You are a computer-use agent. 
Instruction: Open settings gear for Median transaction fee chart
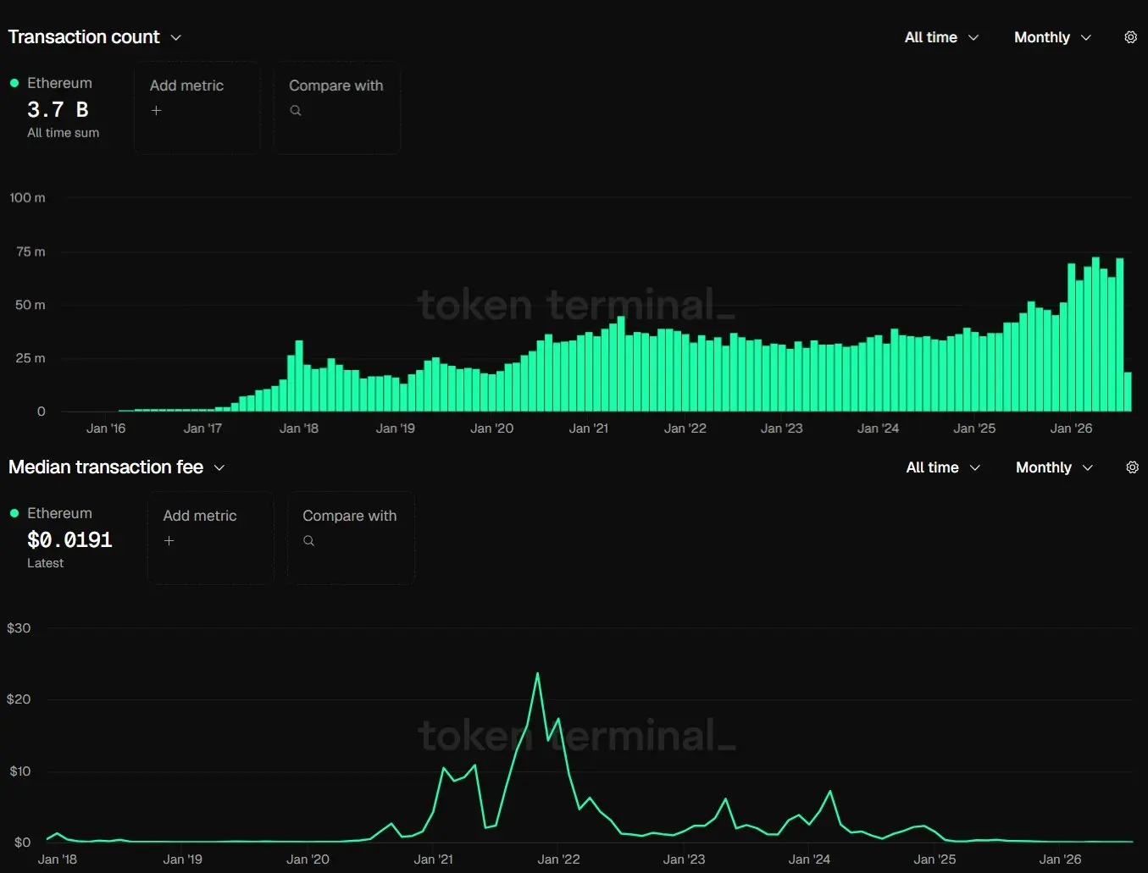tap(1132, 467)
